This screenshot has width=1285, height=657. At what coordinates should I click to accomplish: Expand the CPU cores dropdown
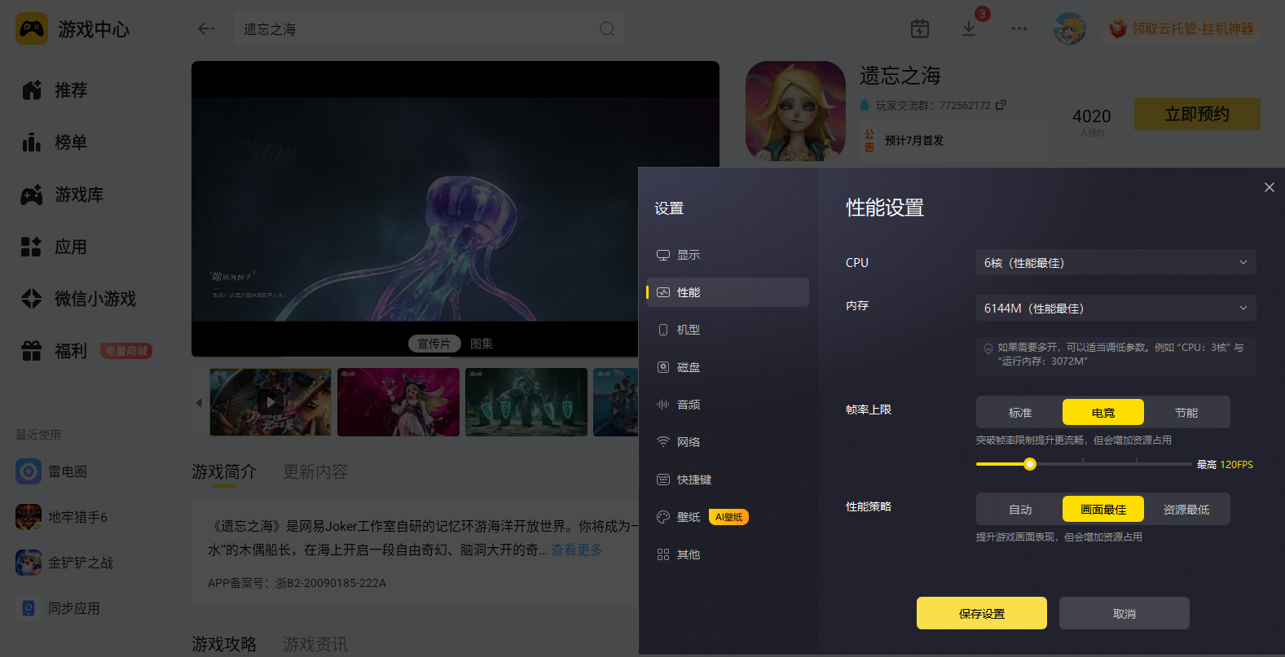click(x=1116, y=263)
